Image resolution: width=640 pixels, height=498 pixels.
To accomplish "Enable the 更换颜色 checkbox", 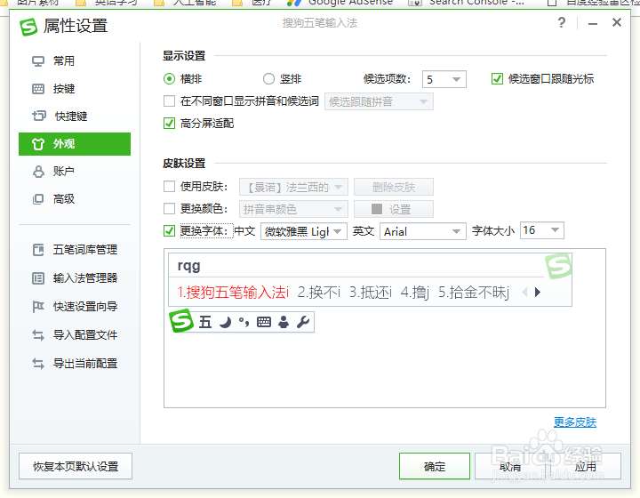I will click(169, 209).
